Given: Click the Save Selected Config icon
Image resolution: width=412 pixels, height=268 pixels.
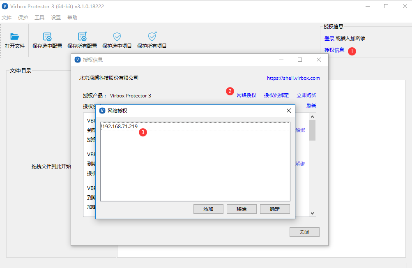Looking at the screenshot, I should click(47, 37).
